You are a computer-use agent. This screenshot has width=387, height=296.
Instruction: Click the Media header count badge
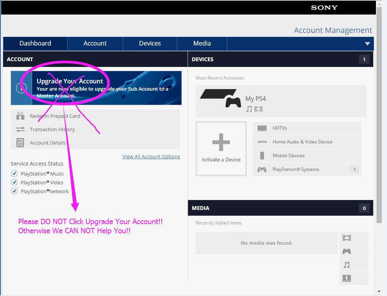point(364,208)
